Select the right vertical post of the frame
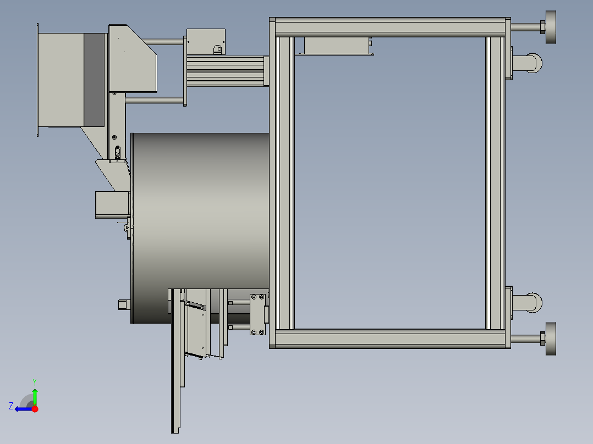This screenshot has height=444, width=593. point(495,183)
